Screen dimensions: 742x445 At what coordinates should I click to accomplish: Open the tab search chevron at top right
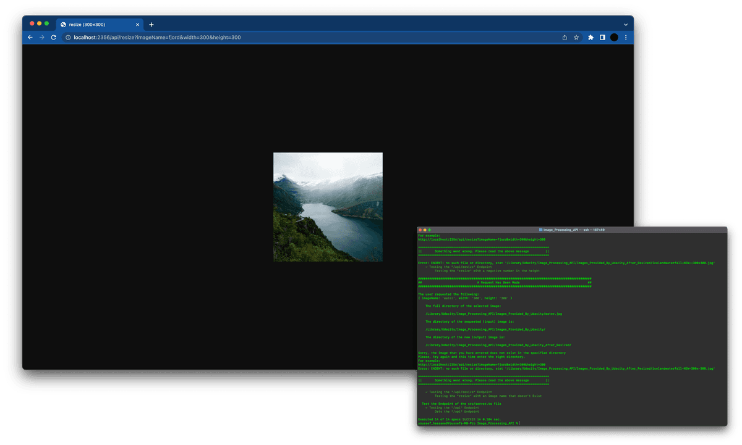(x=625, y=24)
